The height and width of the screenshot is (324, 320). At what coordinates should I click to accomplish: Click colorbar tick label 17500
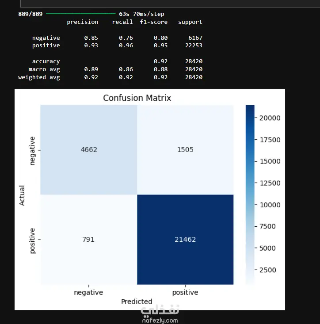tap(270, 140)
